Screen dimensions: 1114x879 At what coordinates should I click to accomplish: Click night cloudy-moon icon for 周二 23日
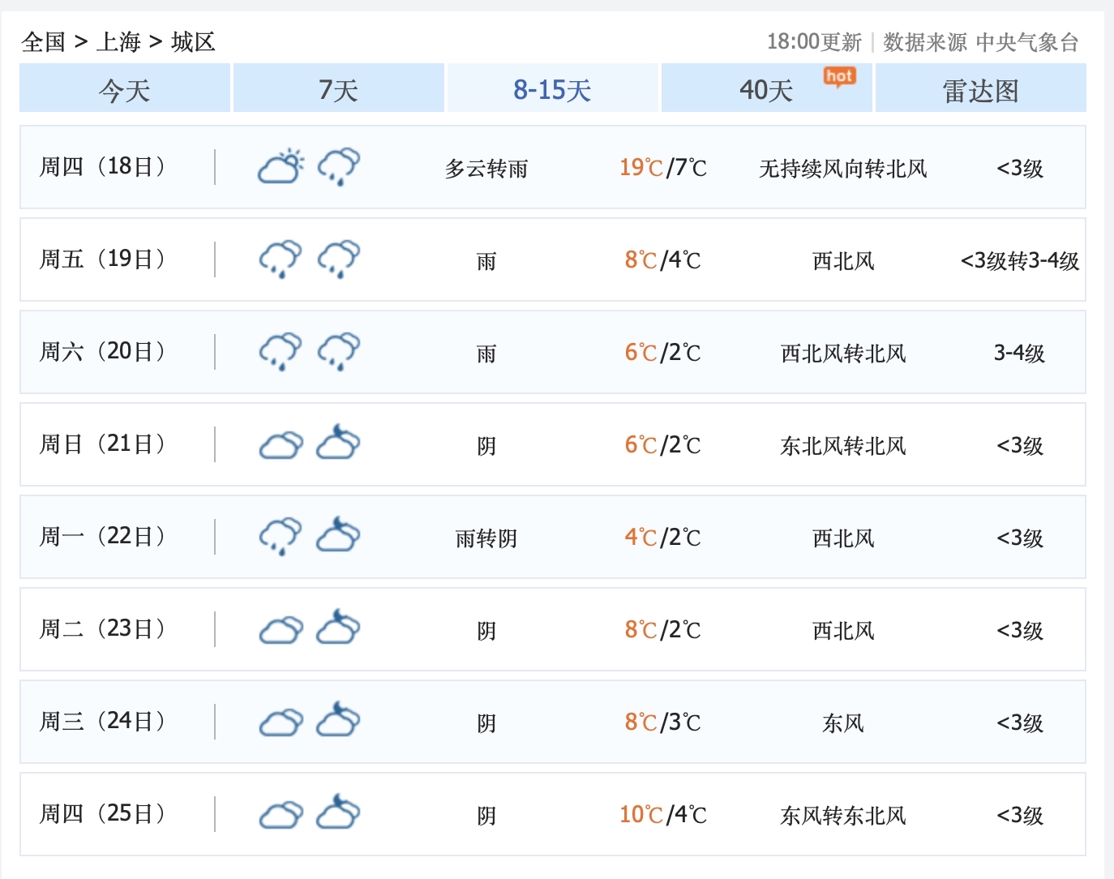tap(338, 627)
